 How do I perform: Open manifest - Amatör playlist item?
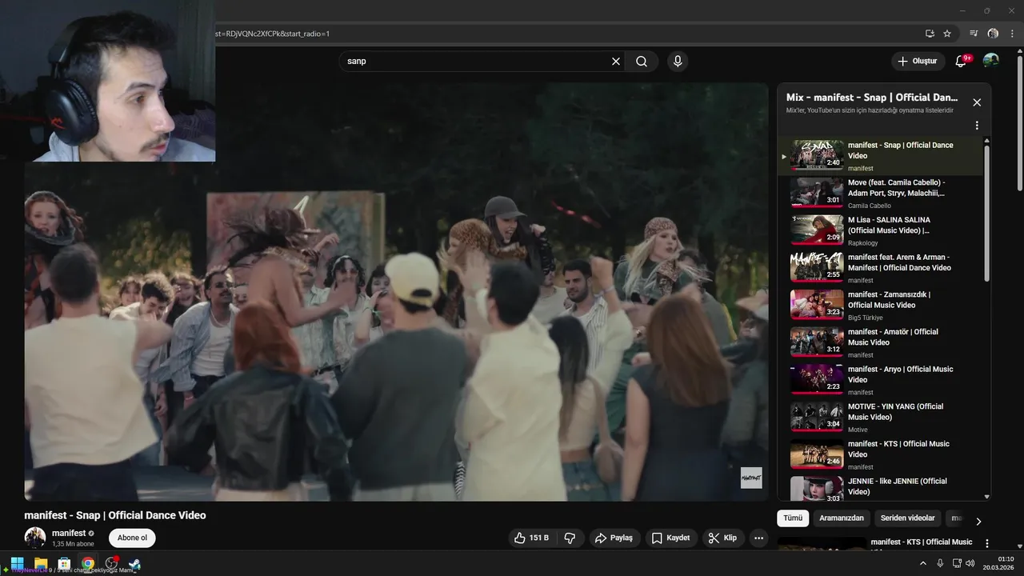tap(880, 342)
